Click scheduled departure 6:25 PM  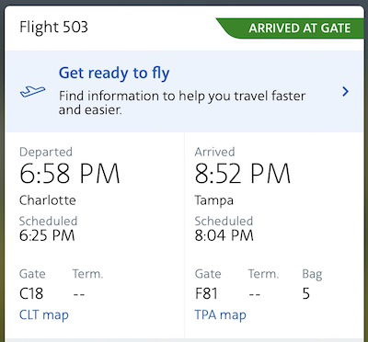tap(47, 235)
